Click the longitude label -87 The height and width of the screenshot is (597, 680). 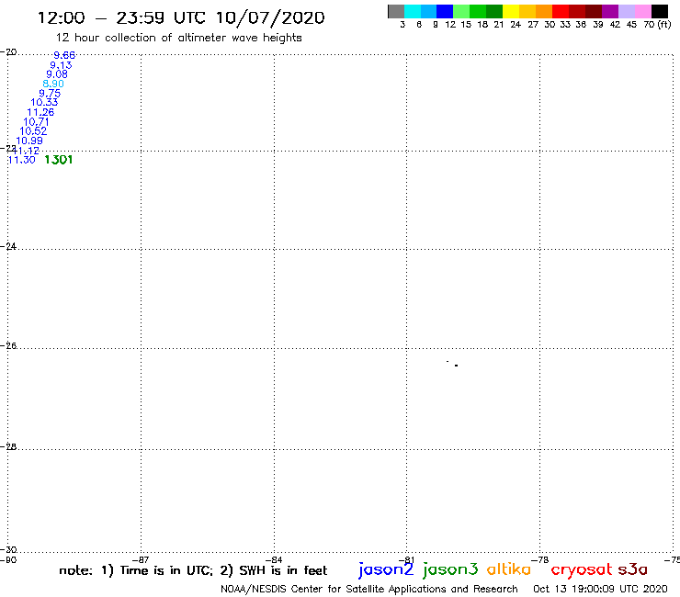click(141, 559)
